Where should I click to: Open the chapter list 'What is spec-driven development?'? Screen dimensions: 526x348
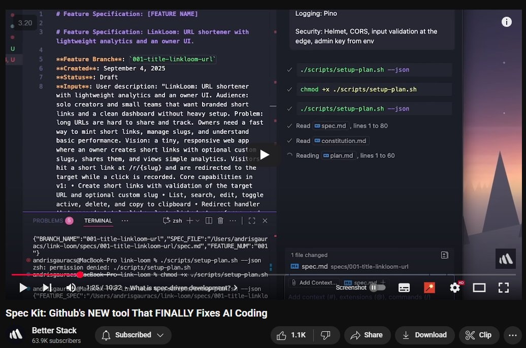[184, 288]
